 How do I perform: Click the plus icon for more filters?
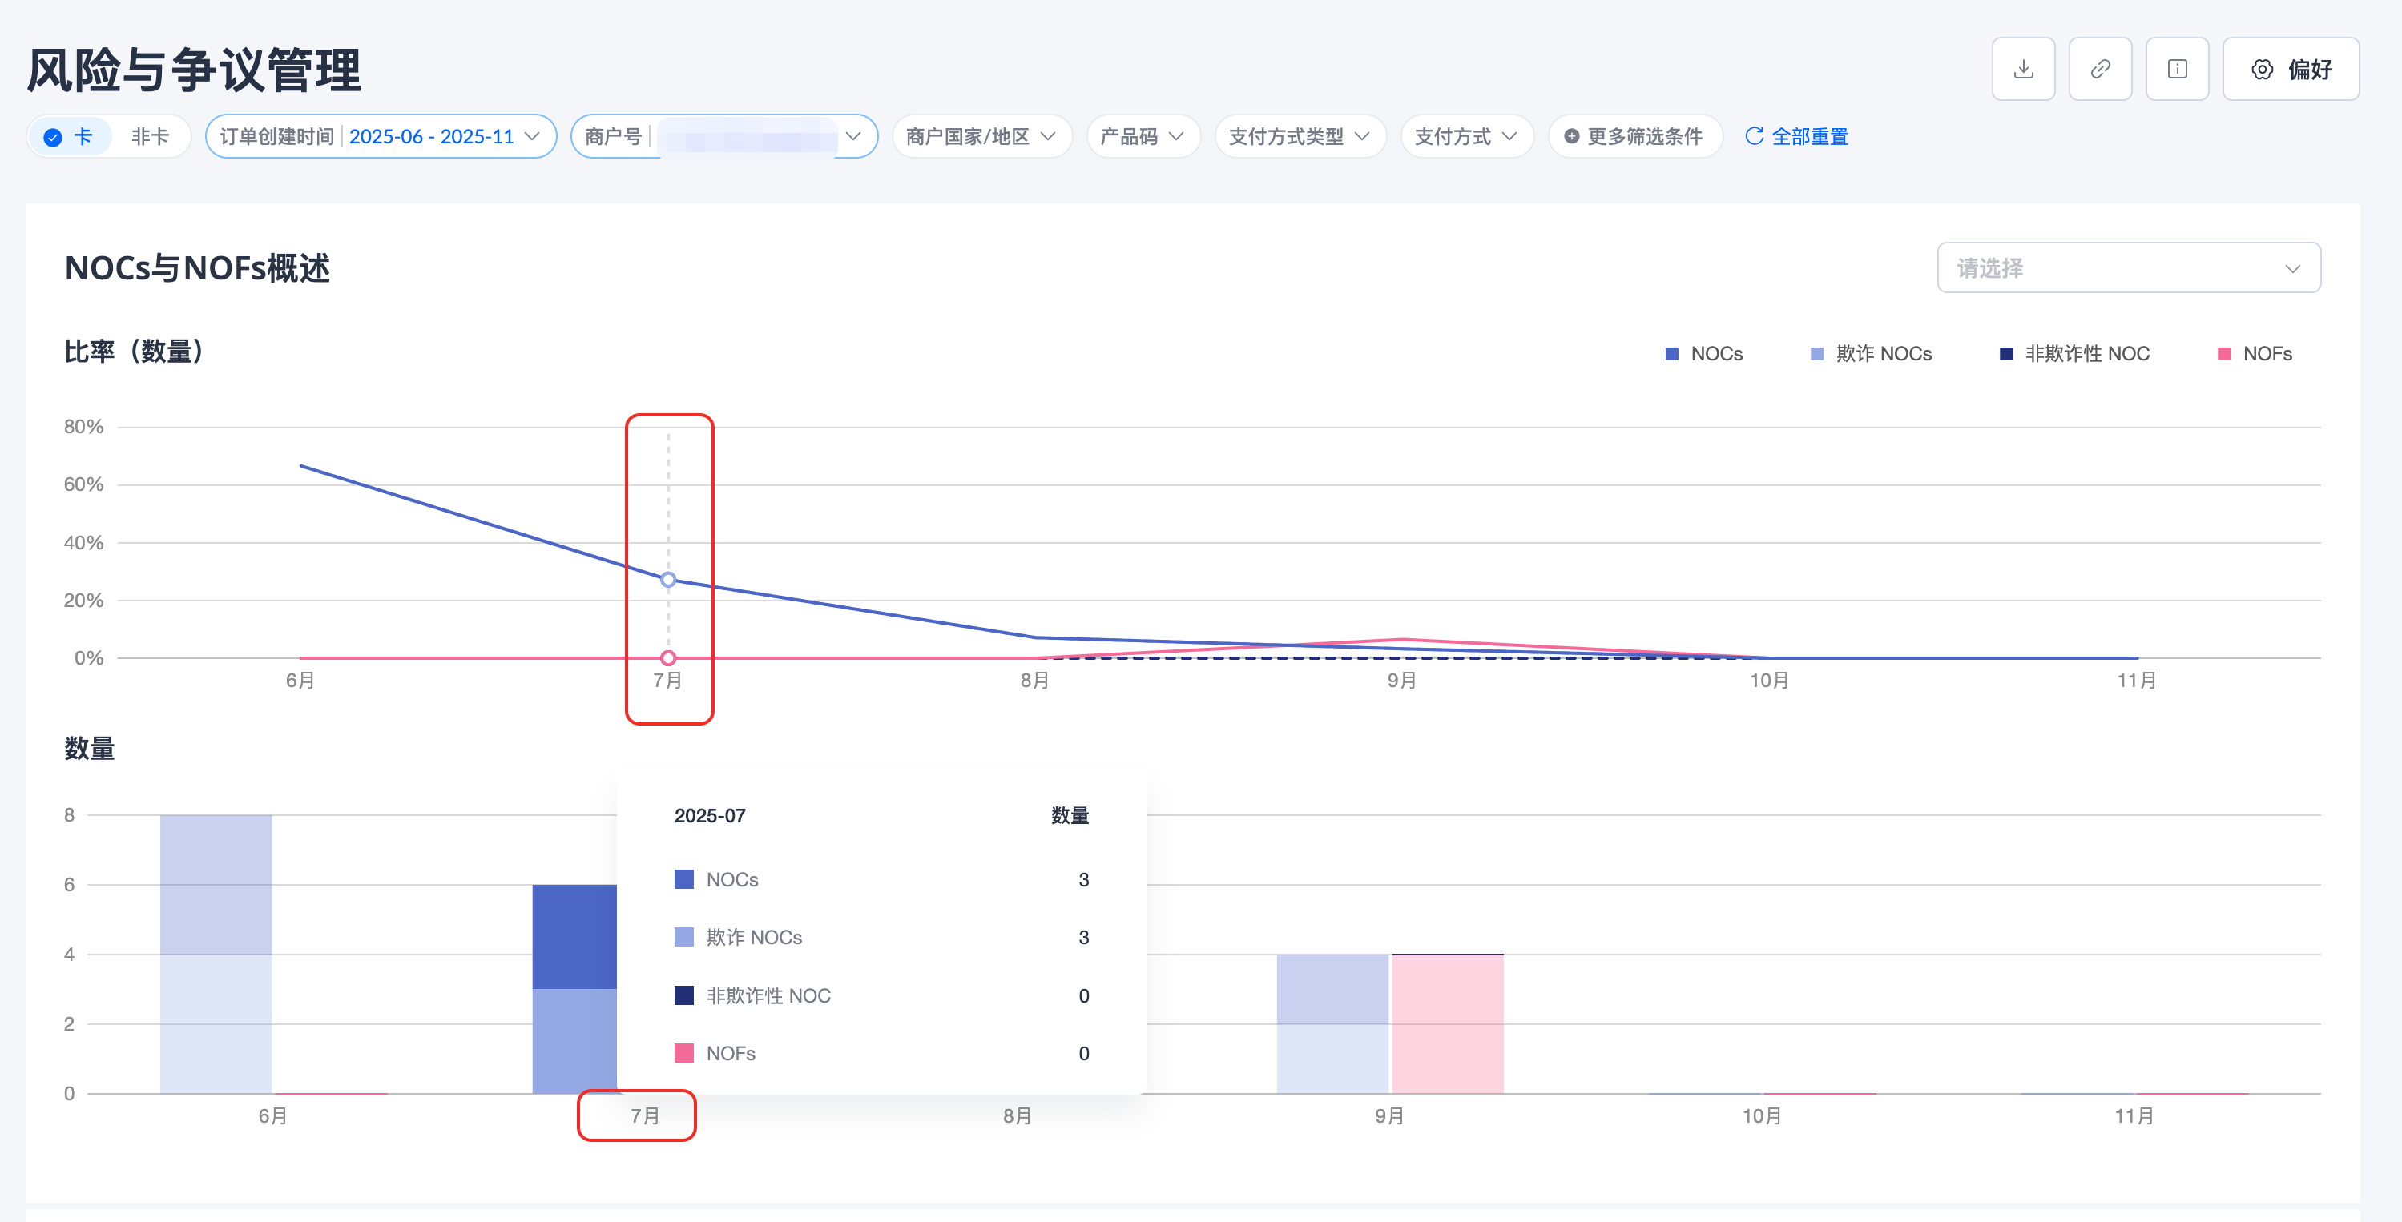click(x=1571, y=136)
